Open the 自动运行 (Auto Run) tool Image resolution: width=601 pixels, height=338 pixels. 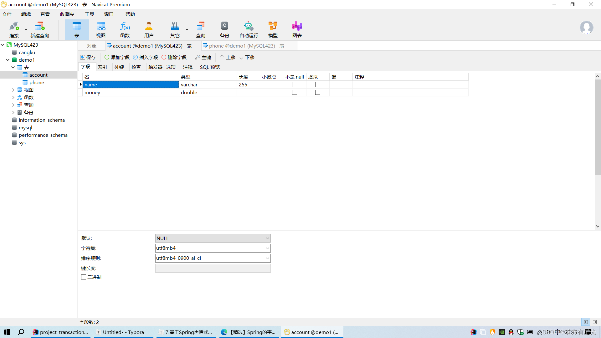[x=248, y=29]
